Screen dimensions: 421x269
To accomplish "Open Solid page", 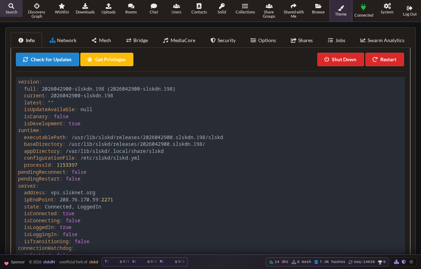I will pos(222,8).
